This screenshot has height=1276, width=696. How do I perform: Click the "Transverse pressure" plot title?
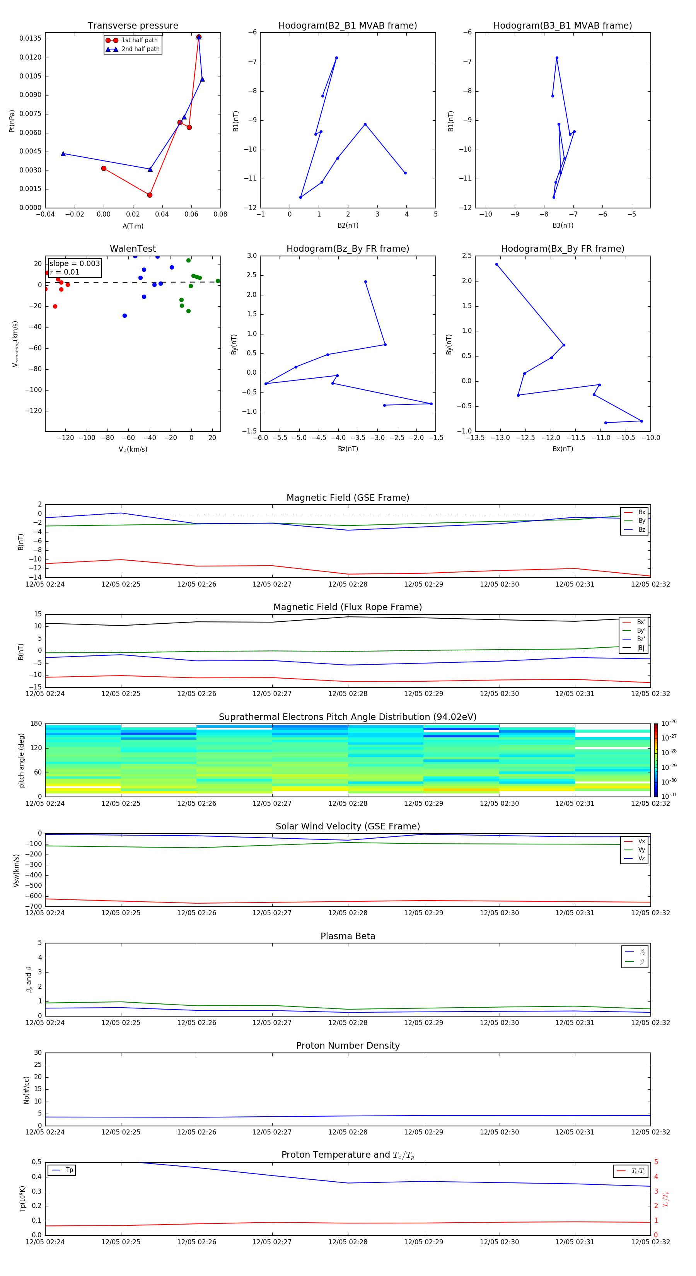[133, 26]
